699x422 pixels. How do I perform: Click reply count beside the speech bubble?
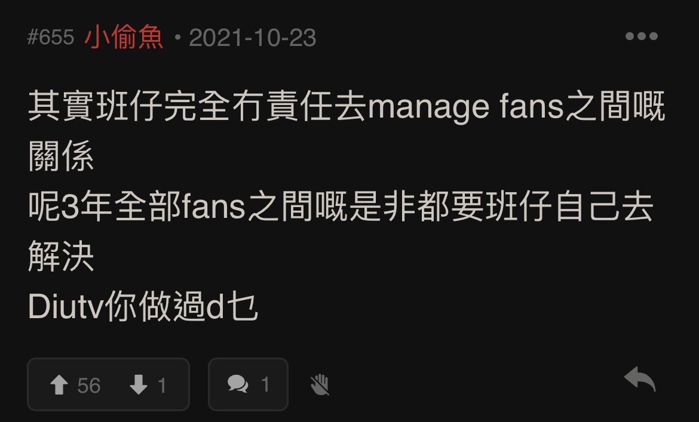[265, 384]
